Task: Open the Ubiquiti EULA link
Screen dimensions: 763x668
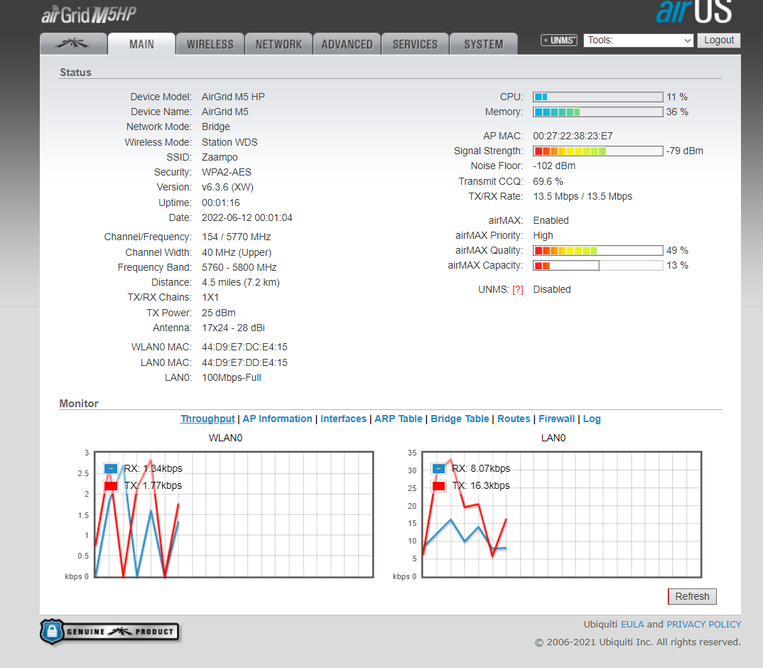Action: [632, 624]
